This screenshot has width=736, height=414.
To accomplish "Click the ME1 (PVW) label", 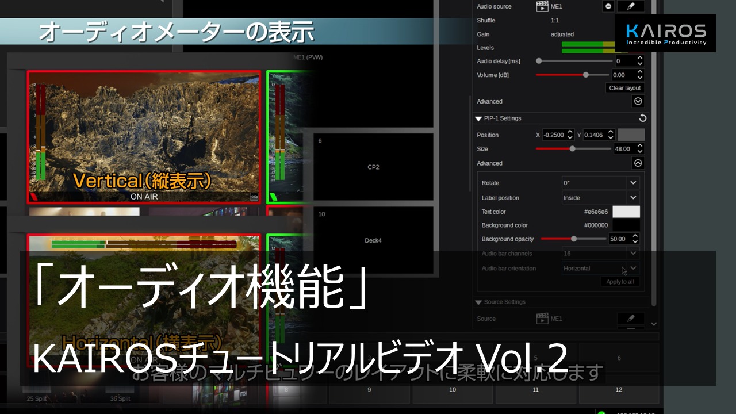I will pyautogui.click(x=308, y=58).
